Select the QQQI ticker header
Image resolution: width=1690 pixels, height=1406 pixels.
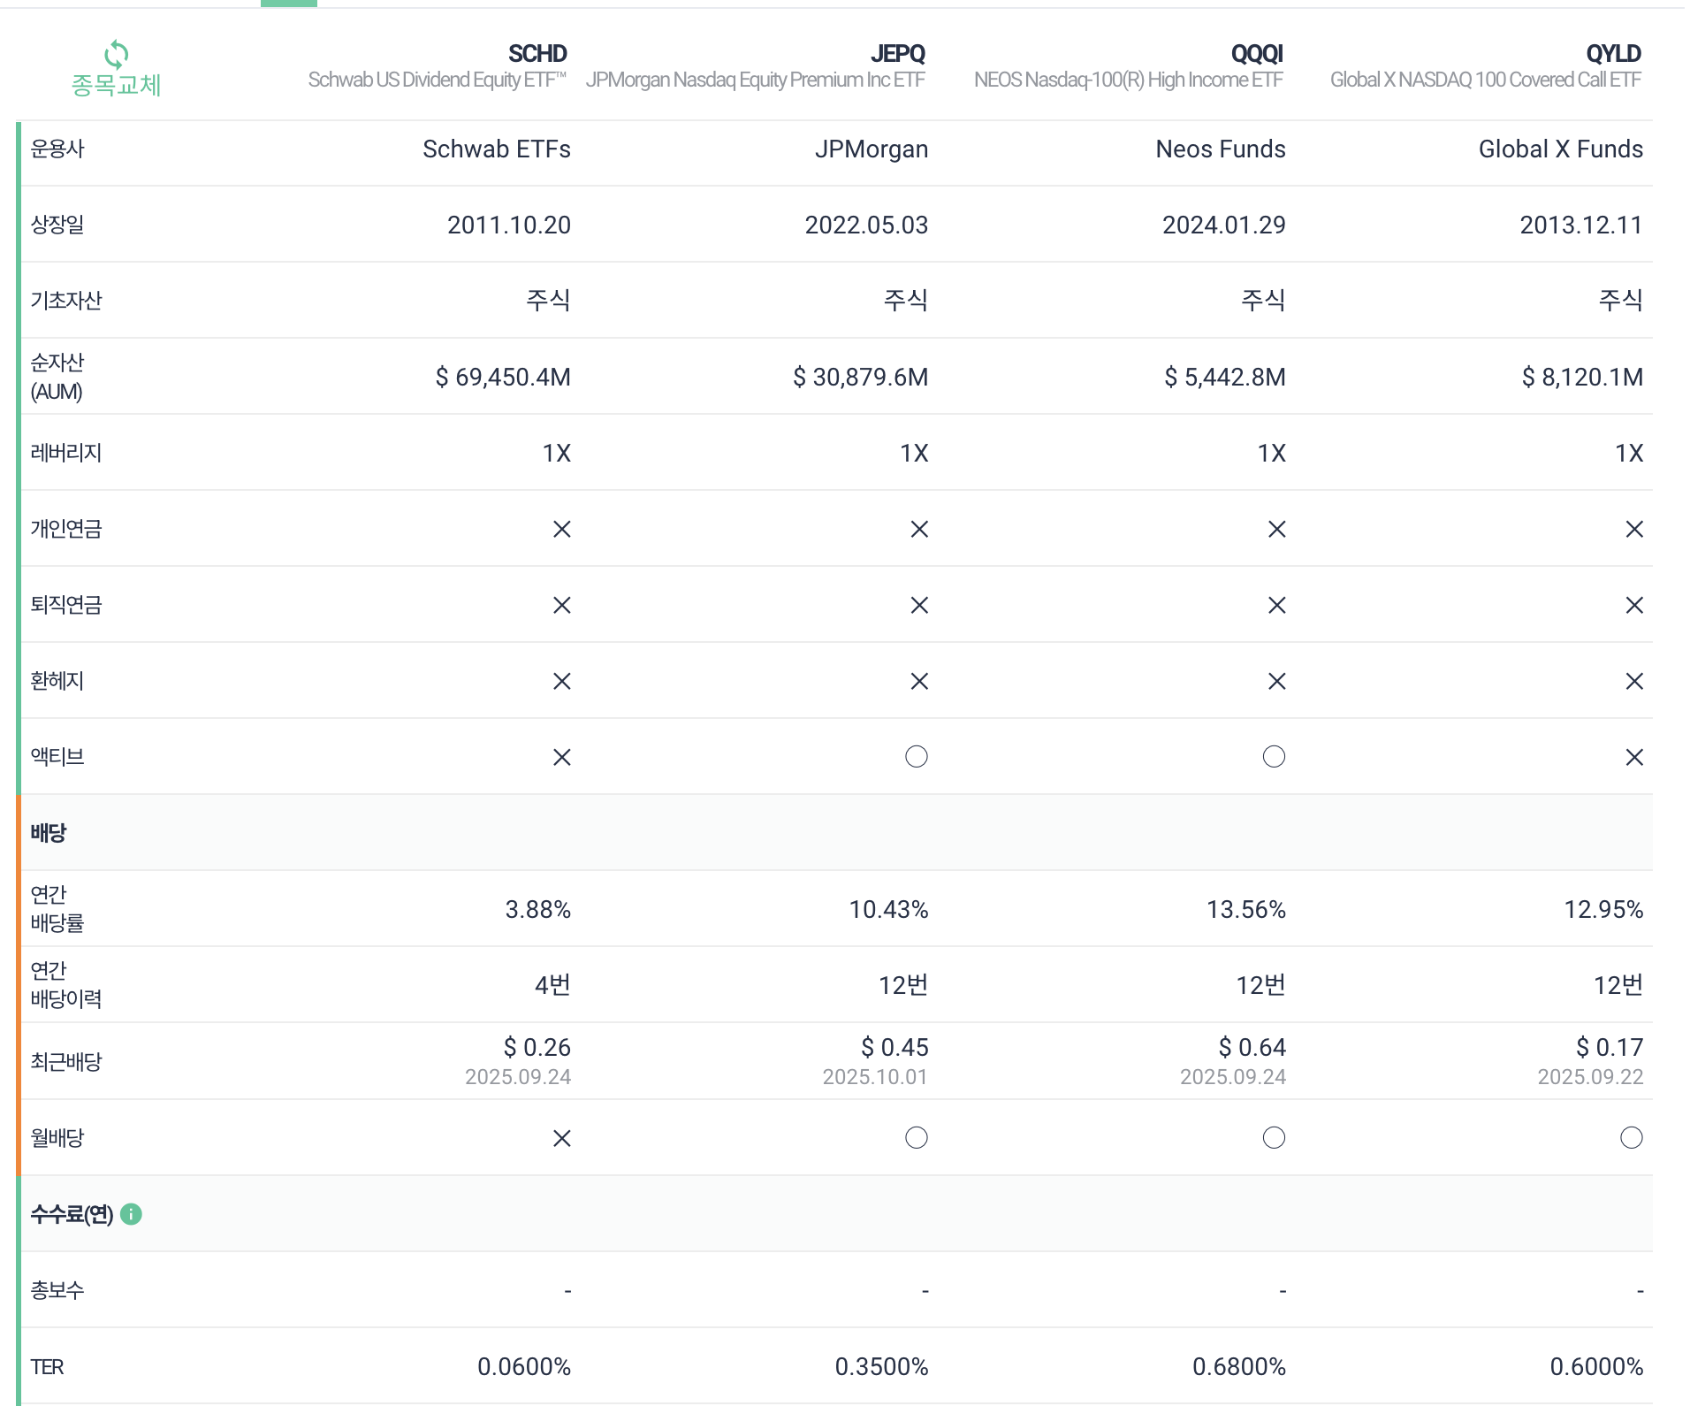pos(1257,54)
